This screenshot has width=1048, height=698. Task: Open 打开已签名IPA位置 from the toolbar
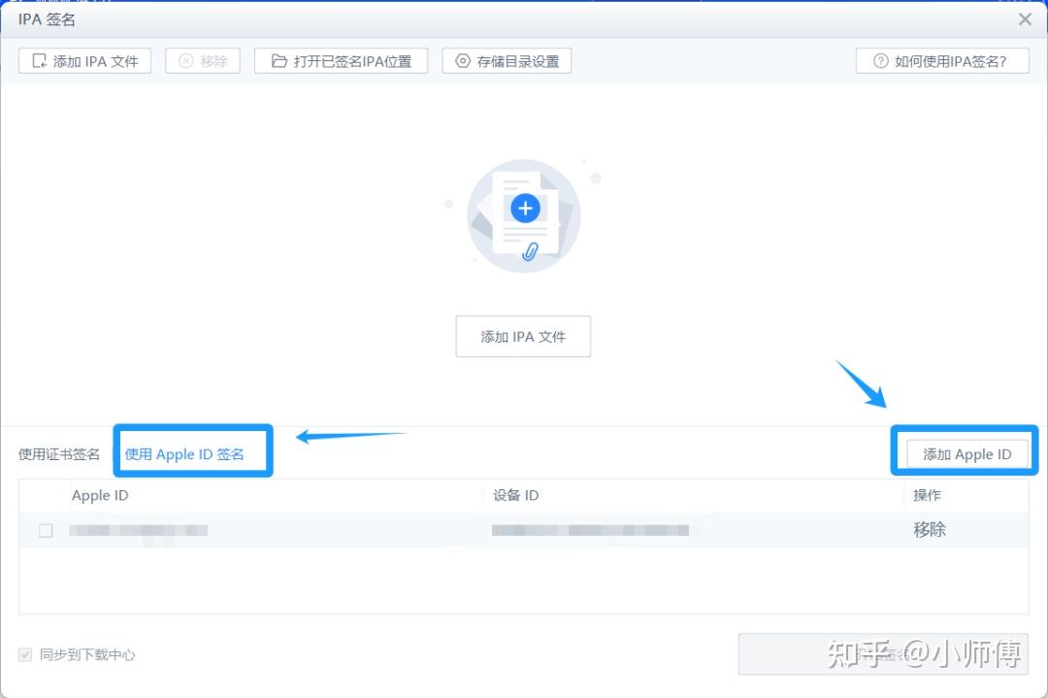click(341, 60)
